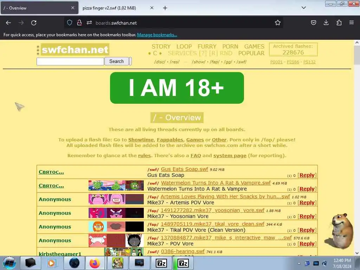Open the clock showing 12:40 PM
This screenshot has width=360, height=270.
pyautogui.click(x=342, y=263)
